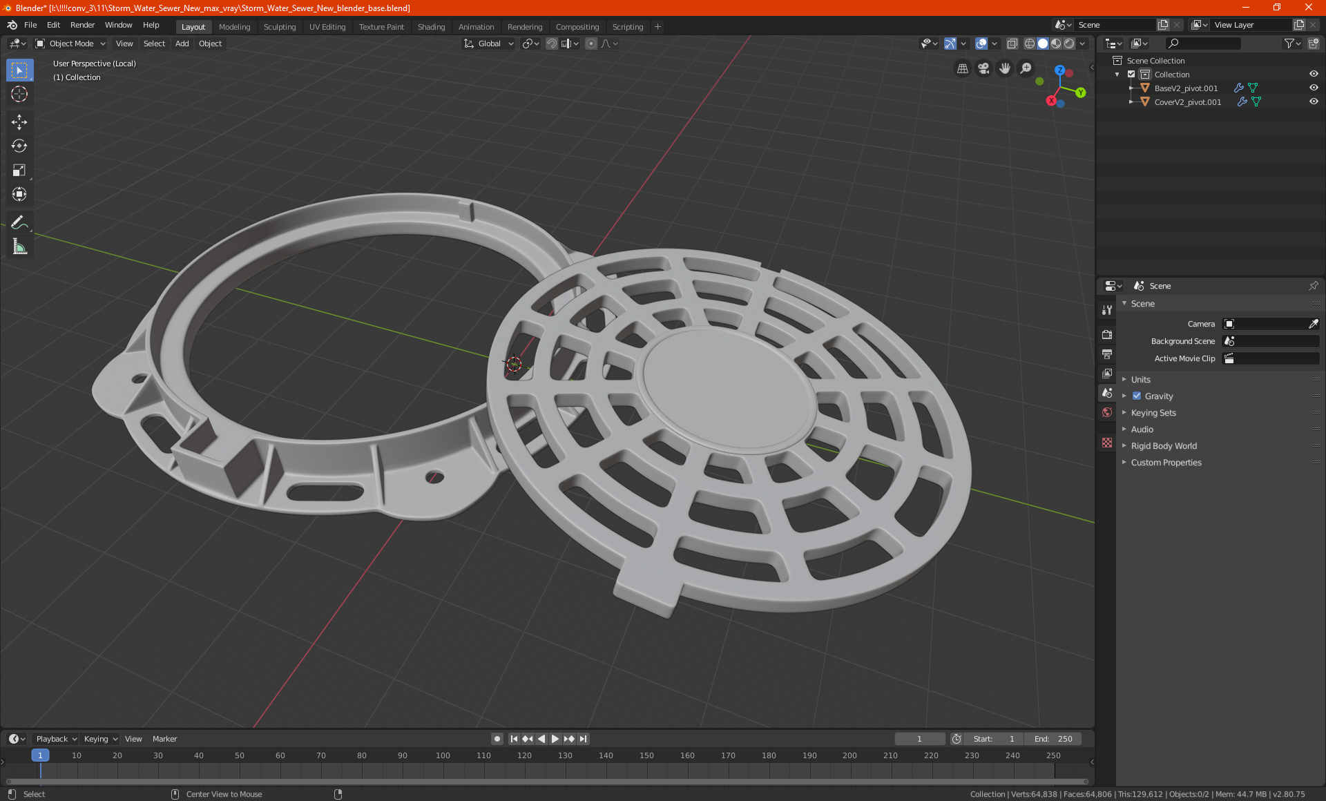Click the new collection icon in outliner
This screenshot has width=1326, height=801.
pos(1313,44)
